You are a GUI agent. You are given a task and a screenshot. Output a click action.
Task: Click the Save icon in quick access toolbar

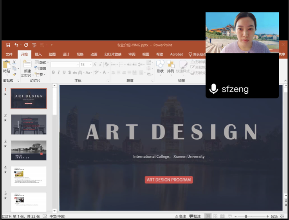click(x=7, y=45)
